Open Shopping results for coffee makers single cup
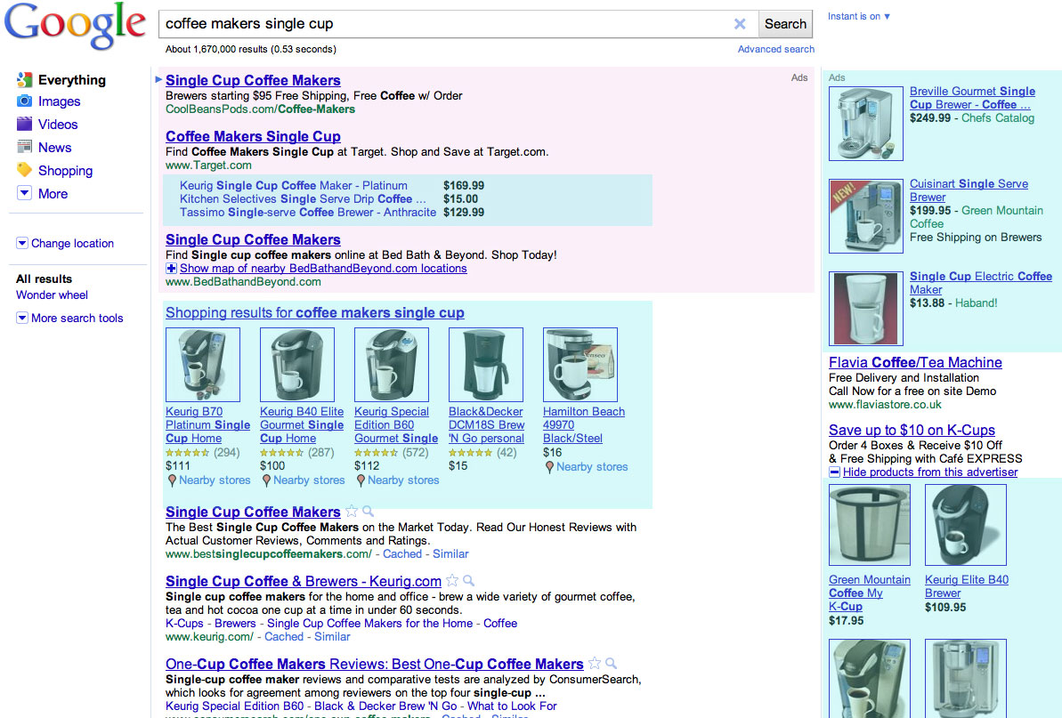The image size is (1062, 718). [315, 312]
